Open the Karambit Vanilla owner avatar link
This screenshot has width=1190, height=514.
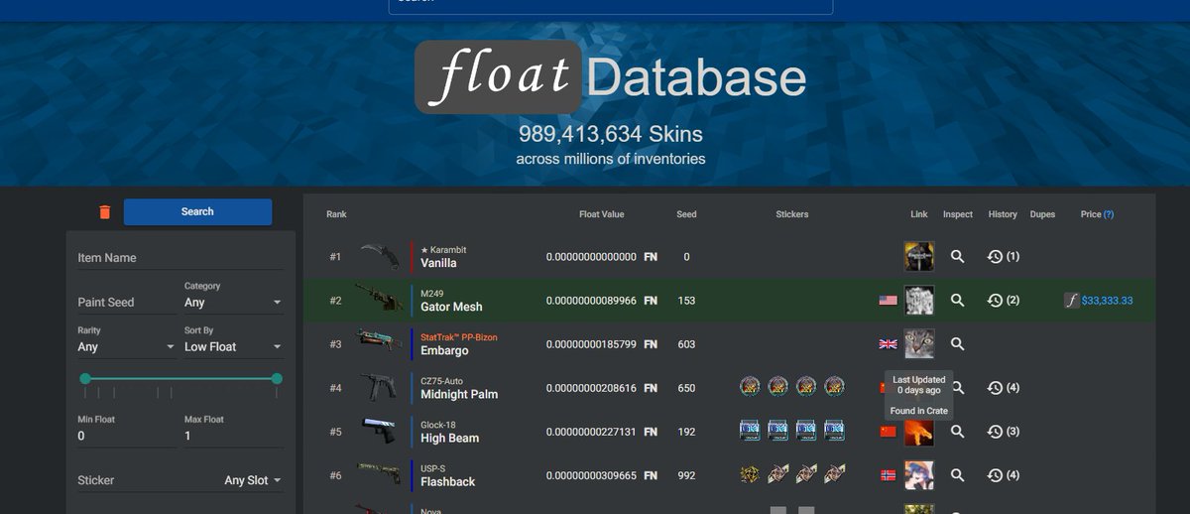(x=919, y=257)
